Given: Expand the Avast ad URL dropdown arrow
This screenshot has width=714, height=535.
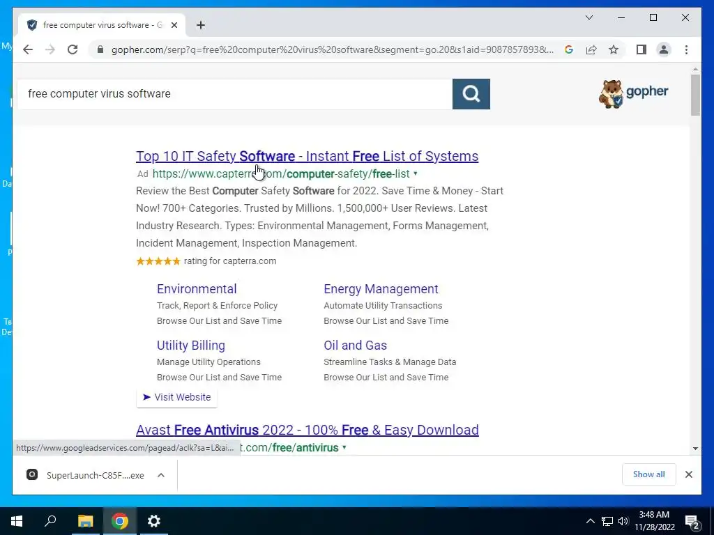Looking at the screenshot, I should 344,448.
